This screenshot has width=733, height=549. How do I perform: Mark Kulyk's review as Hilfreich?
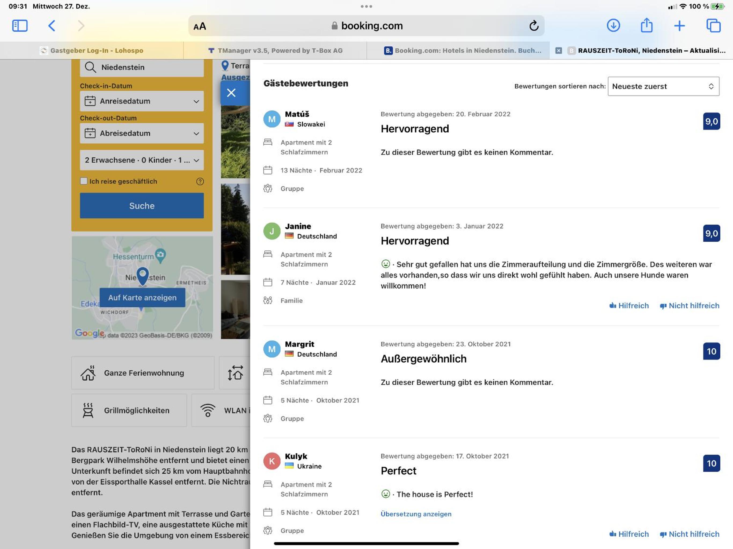coord(629,534)
